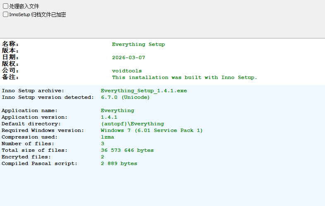The image size is (325, 206).
Task: Click the 'Compression used:' label
Action: click(29, 137)
